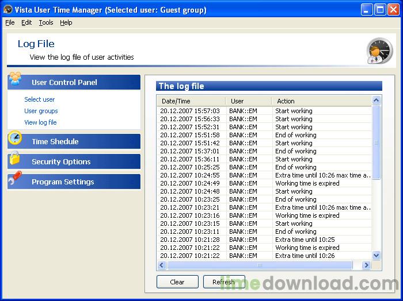Select log row 20.12.2007 15:36:11
This screenshot has height=301, width=403.
pos(264,159)
